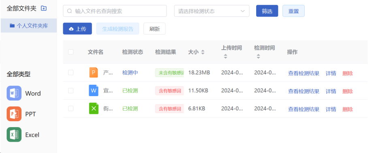368x153 pixels.
Task: Click the 筛选 button
Action: 267,11
